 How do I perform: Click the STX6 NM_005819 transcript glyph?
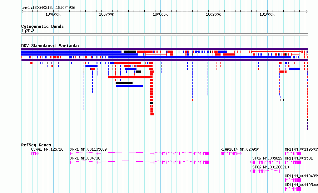pos(265,162)
